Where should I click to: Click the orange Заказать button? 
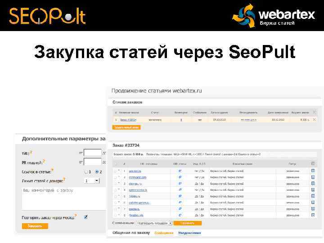pyautogui.click(x=35, y=226)
